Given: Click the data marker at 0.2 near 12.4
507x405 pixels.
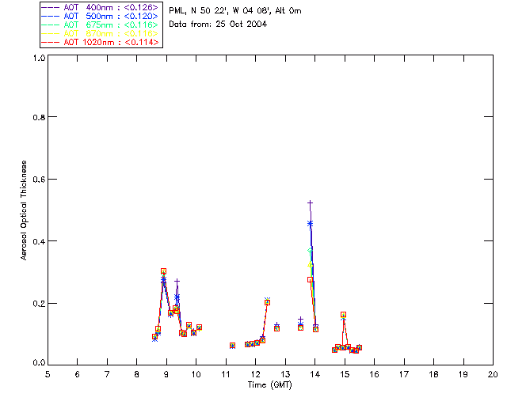Looking at the screenshot, I should (x=267, y=302).
